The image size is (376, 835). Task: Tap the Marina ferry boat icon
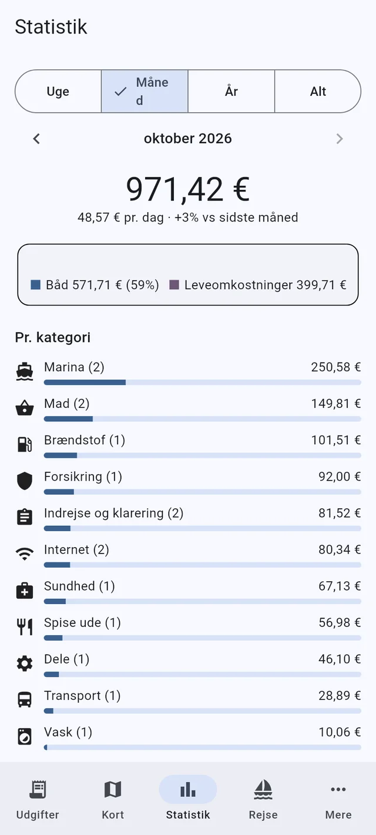pyautogui.click(x=25, y=372)
